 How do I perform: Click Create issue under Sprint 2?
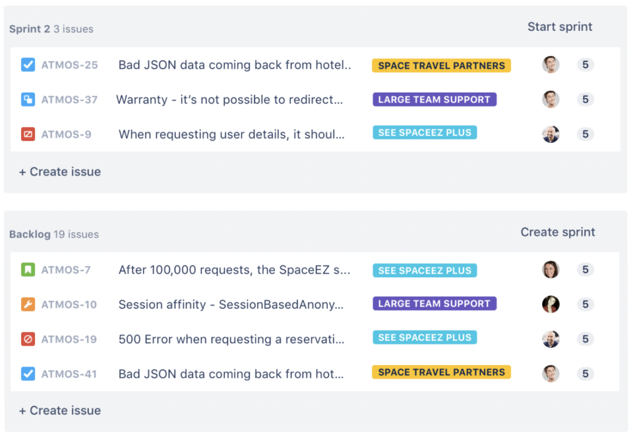click(x=59, y=172)
